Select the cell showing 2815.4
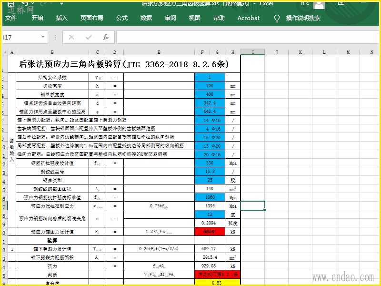This screenshot has height=286, width=381. (210, 257)
